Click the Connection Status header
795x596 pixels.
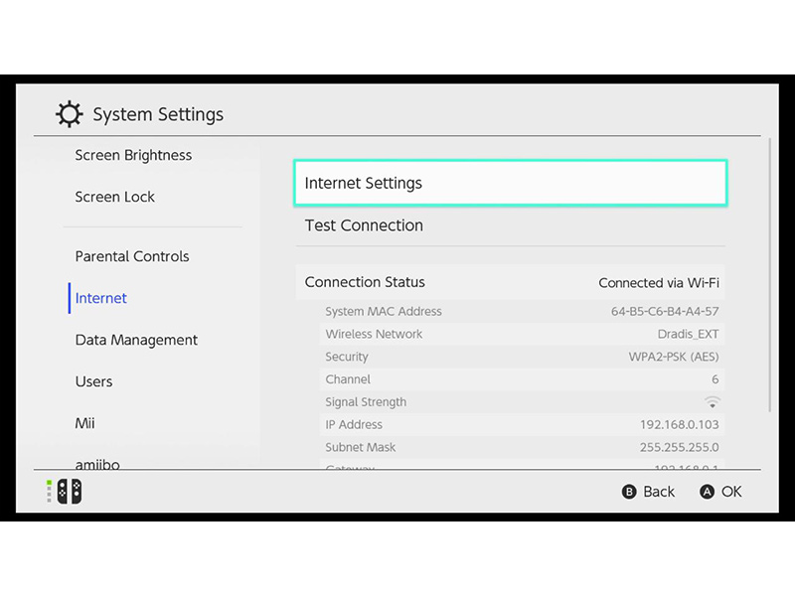[x=365, y=282]
